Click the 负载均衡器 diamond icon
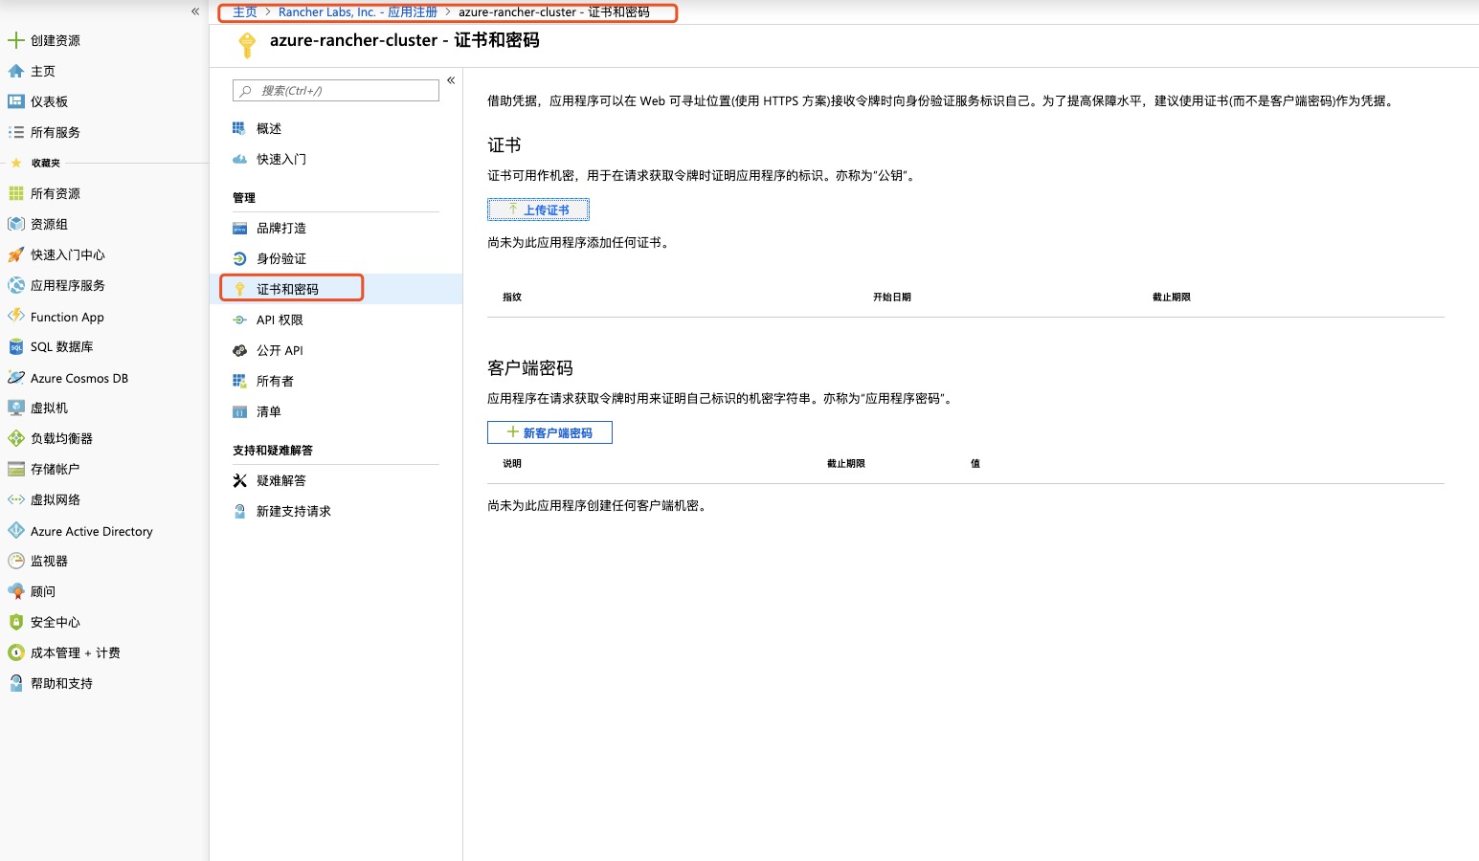This screenshot has width=1479, height=861. pyautogui.click(x=15, y=438)
